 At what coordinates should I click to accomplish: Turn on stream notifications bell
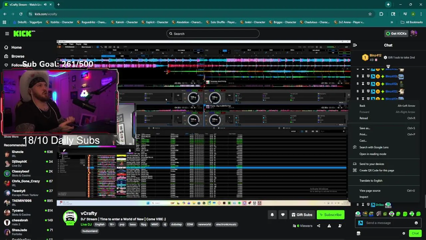tap(272, 215)
